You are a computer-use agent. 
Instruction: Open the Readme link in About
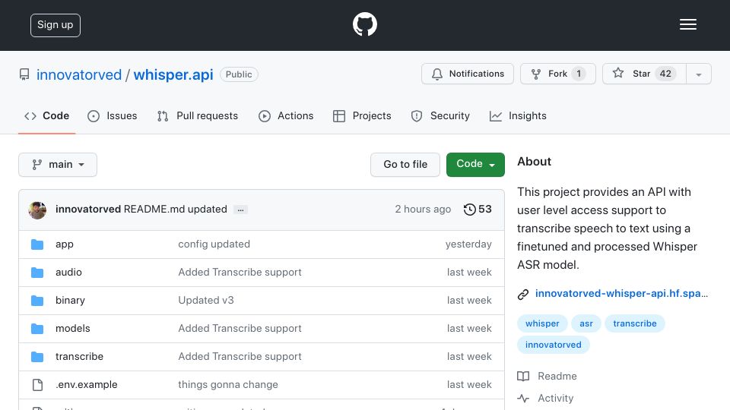pyautogui.click(x=557, y=376)
